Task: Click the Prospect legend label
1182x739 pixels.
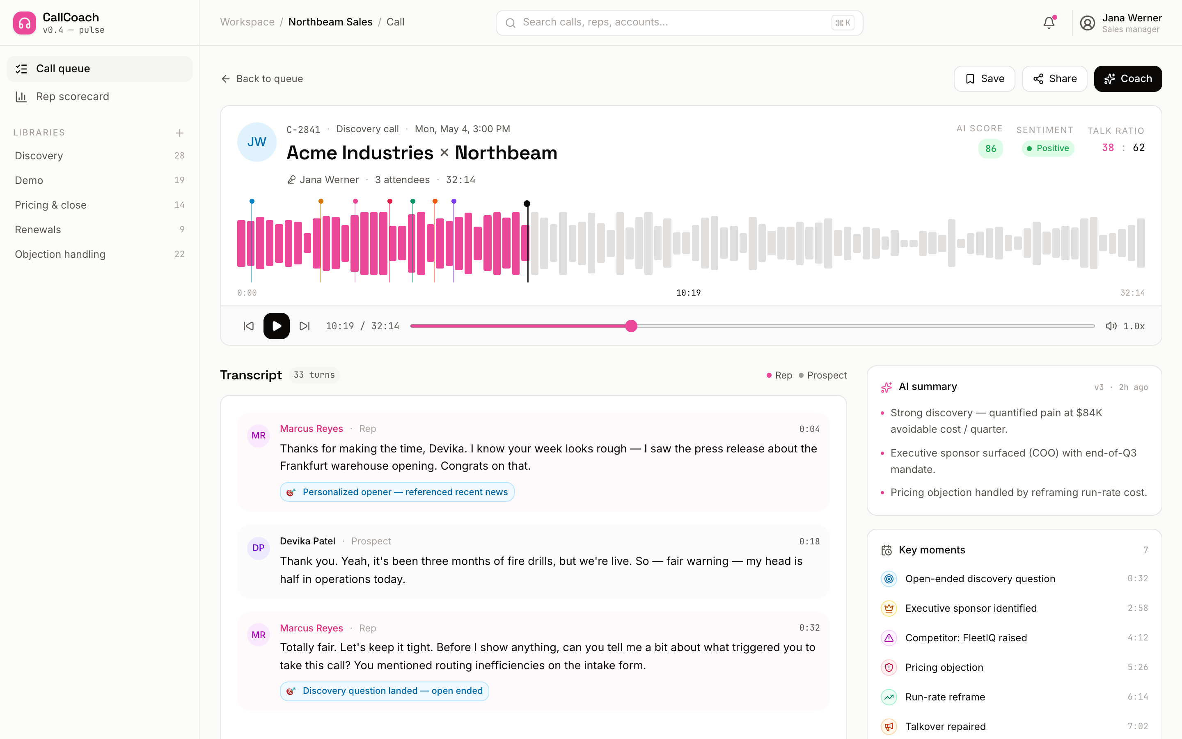Action: 822,375
